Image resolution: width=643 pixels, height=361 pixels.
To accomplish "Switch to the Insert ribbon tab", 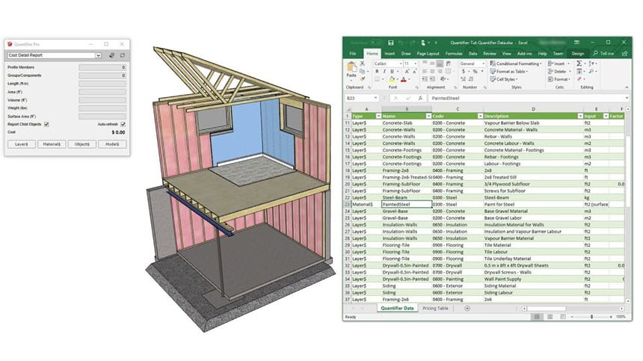I will (x=390, y=54).
